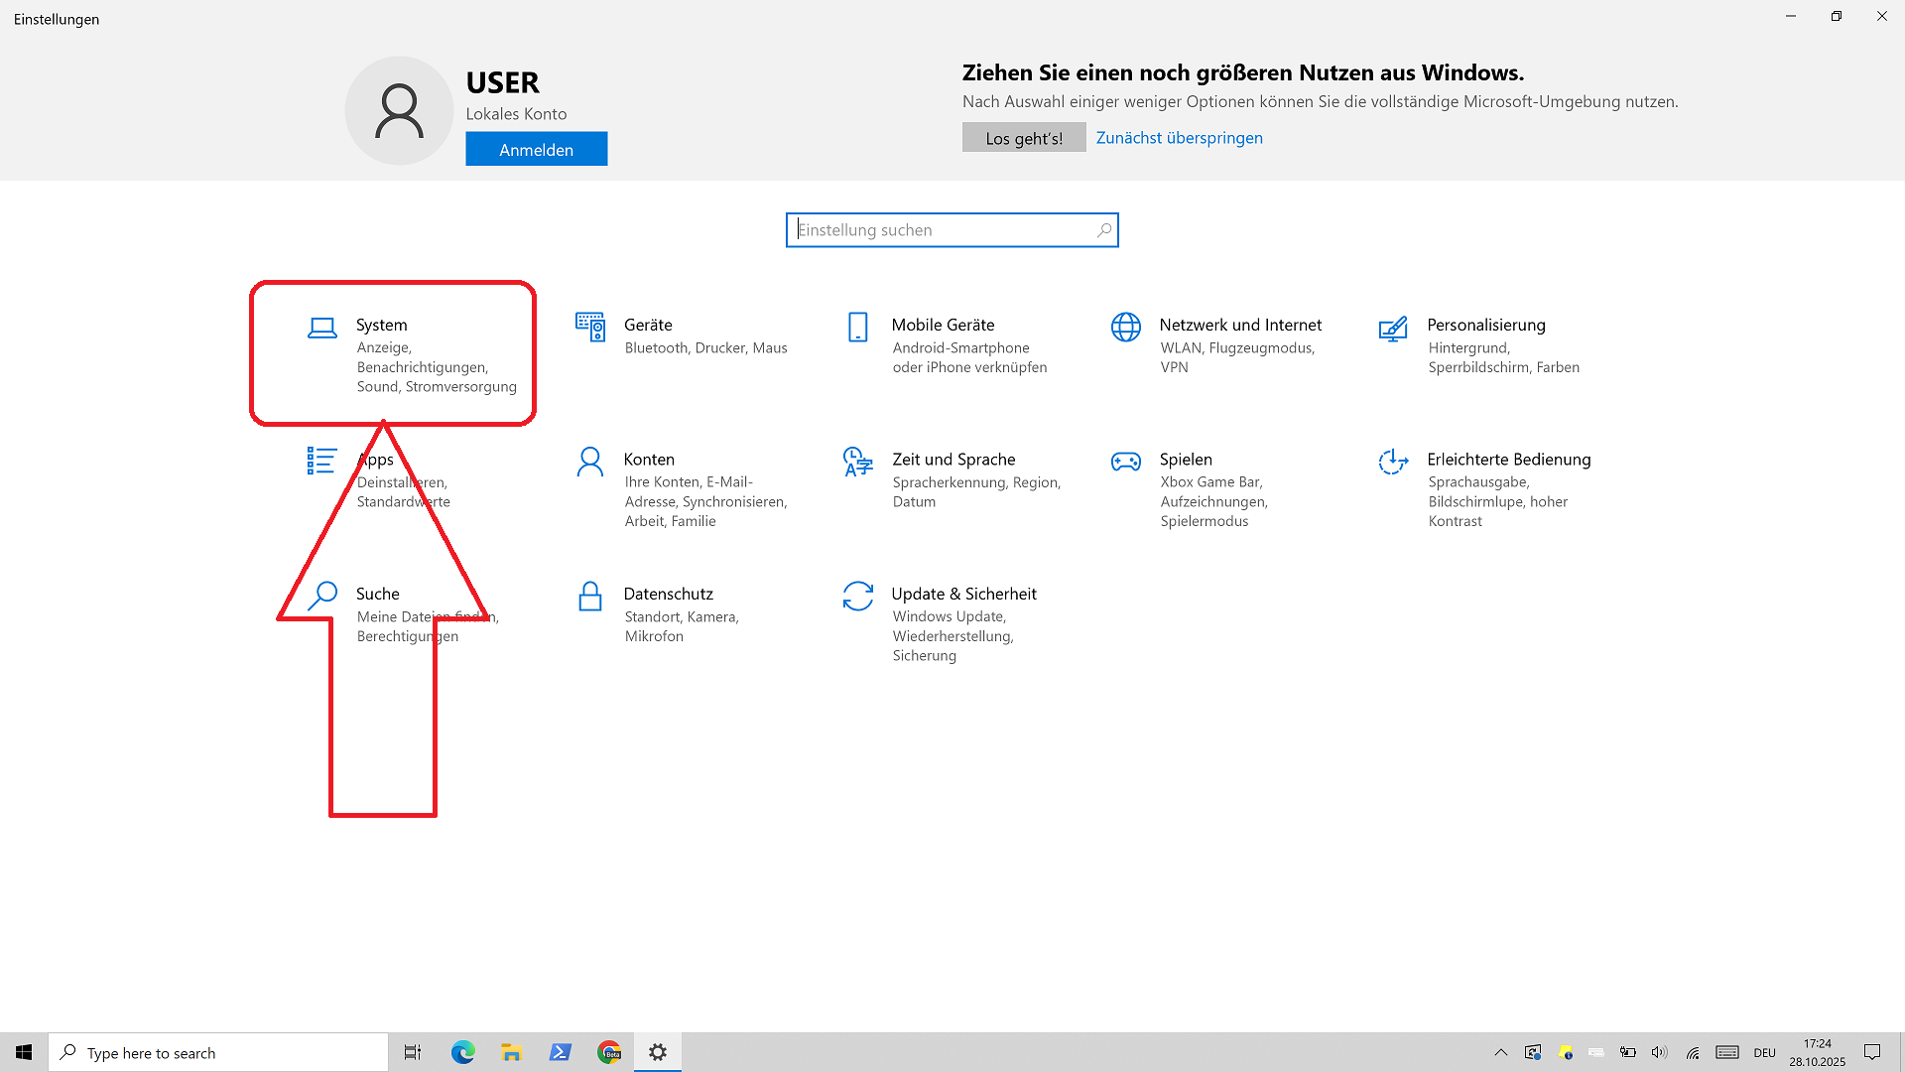
Task: Open the Datenschutz lock icon
Action: tap(590, 596)
